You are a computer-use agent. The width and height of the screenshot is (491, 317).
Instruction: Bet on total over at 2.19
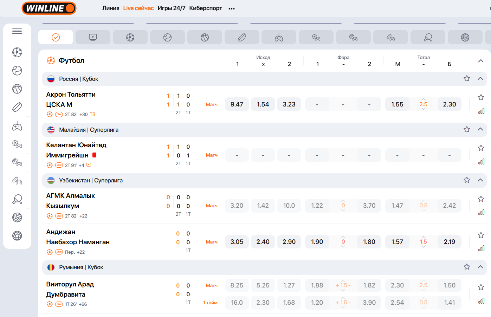click(x=450, y=242)
